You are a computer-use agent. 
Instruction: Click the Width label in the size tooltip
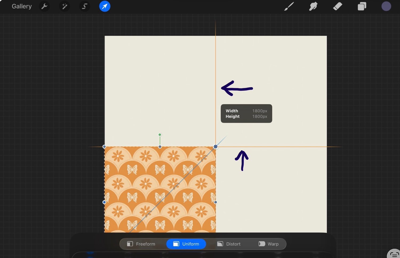[232, 111]
